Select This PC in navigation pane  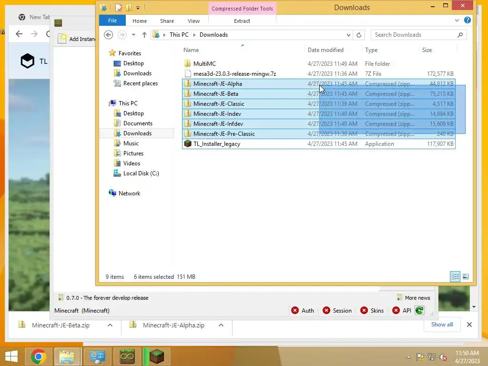(x=128, y=103)
